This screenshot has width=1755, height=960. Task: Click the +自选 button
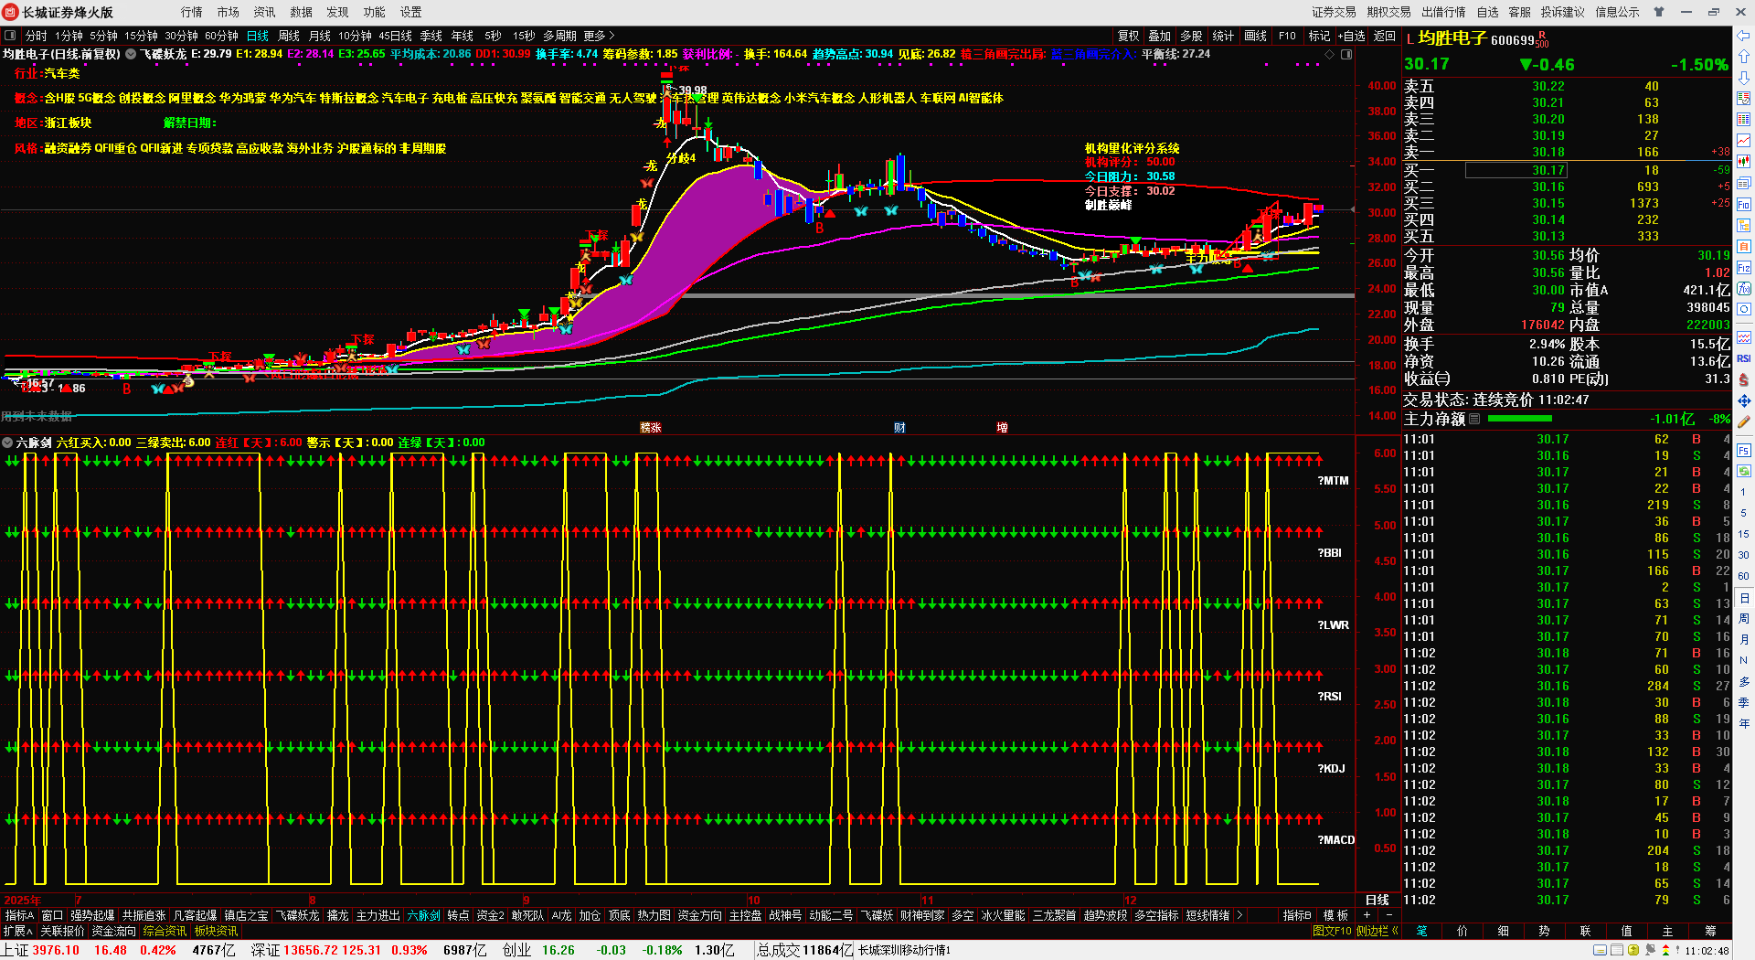pyautogui.click(x=1352, y=36)
